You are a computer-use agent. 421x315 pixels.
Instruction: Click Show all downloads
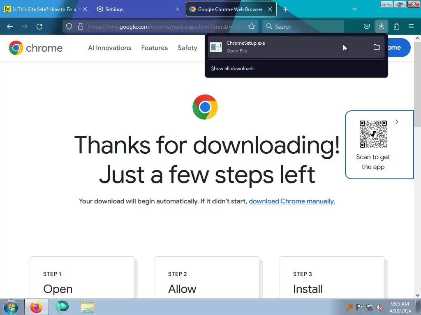[x=233, y=68]
